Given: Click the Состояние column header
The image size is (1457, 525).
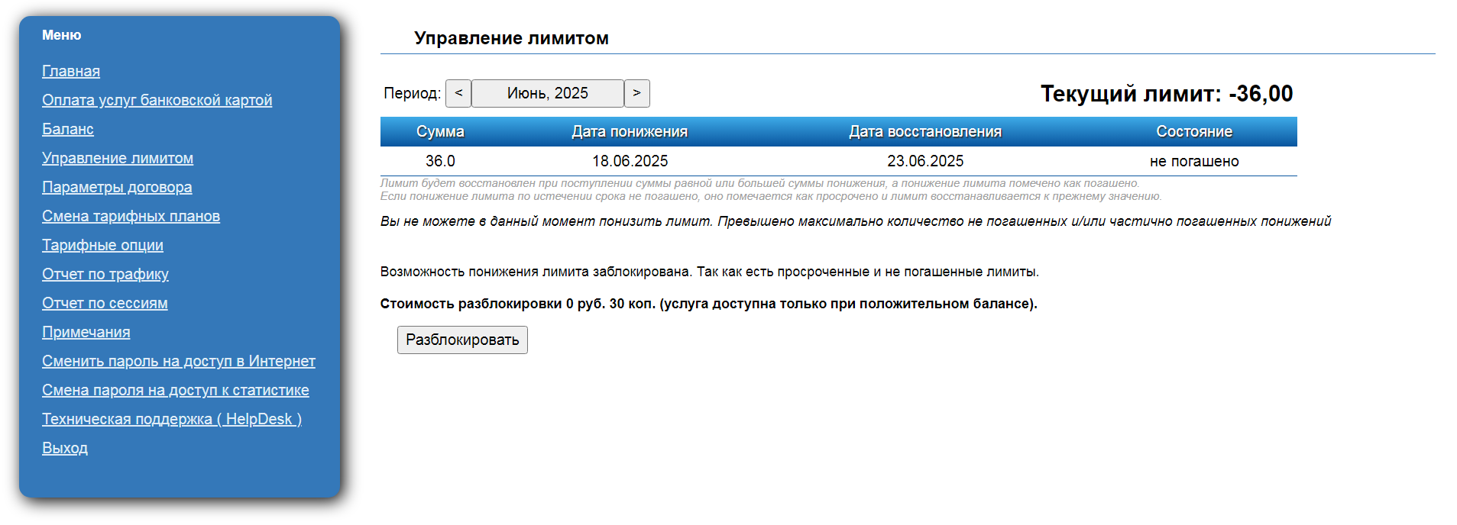Looking at the screenshot, I should (x=1194, y=131).
